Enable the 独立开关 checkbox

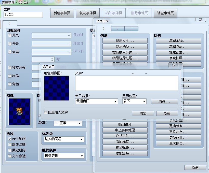click(10, 68)
